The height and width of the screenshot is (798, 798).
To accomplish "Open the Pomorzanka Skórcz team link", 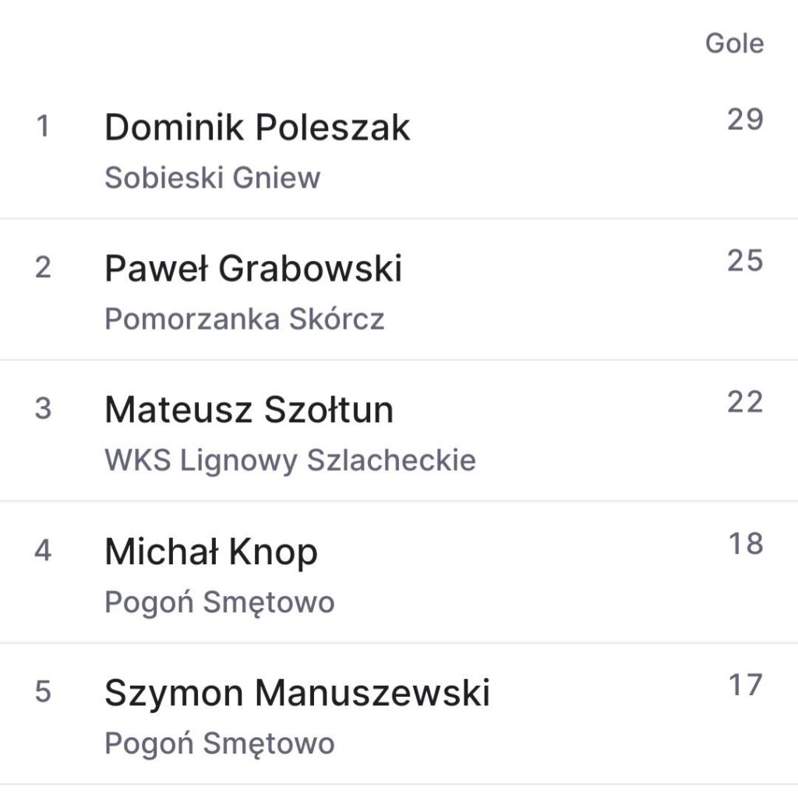I will (244, 319).
